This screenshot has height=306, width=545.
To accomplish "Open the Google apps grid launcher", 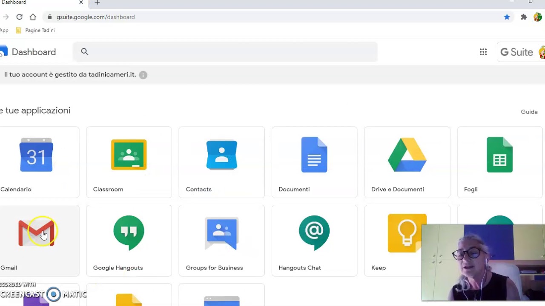I will point(483,52).
